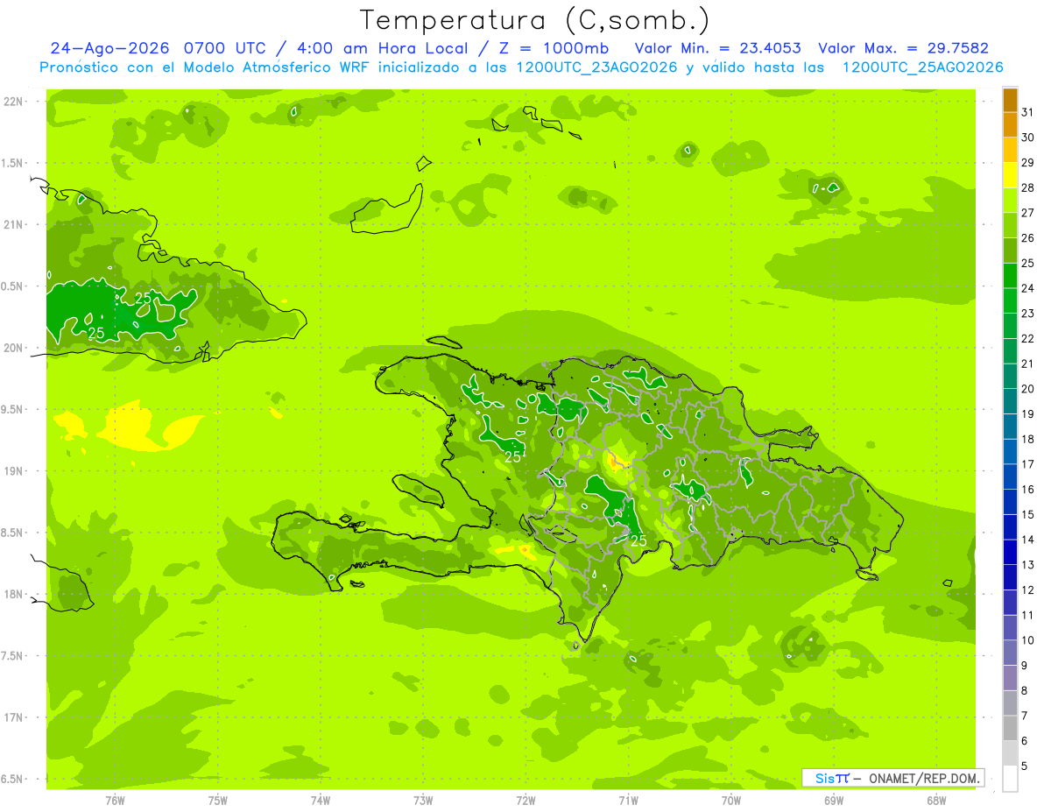Click latitude axis label '21N'
Image resolution: width=1051 pixels, height=812 pixels.
[15, 225]
